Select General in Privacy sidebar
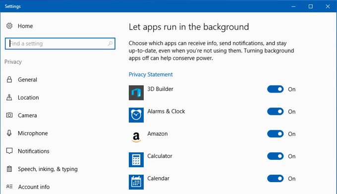This screenshot has height=194, width=337. tap(28, 80)
